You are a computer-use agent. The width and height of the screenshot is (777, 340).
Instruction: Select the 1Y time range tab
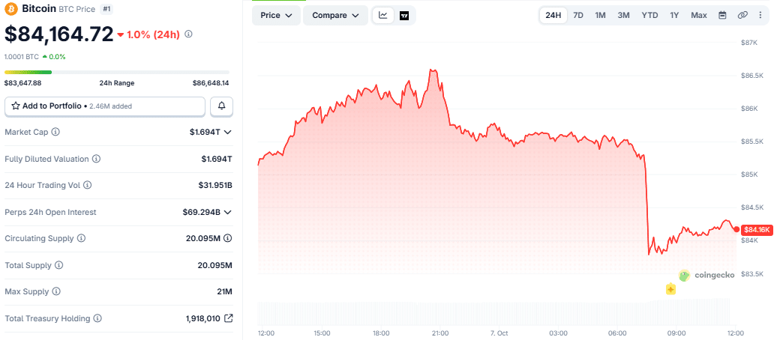[x=674, y=15]
